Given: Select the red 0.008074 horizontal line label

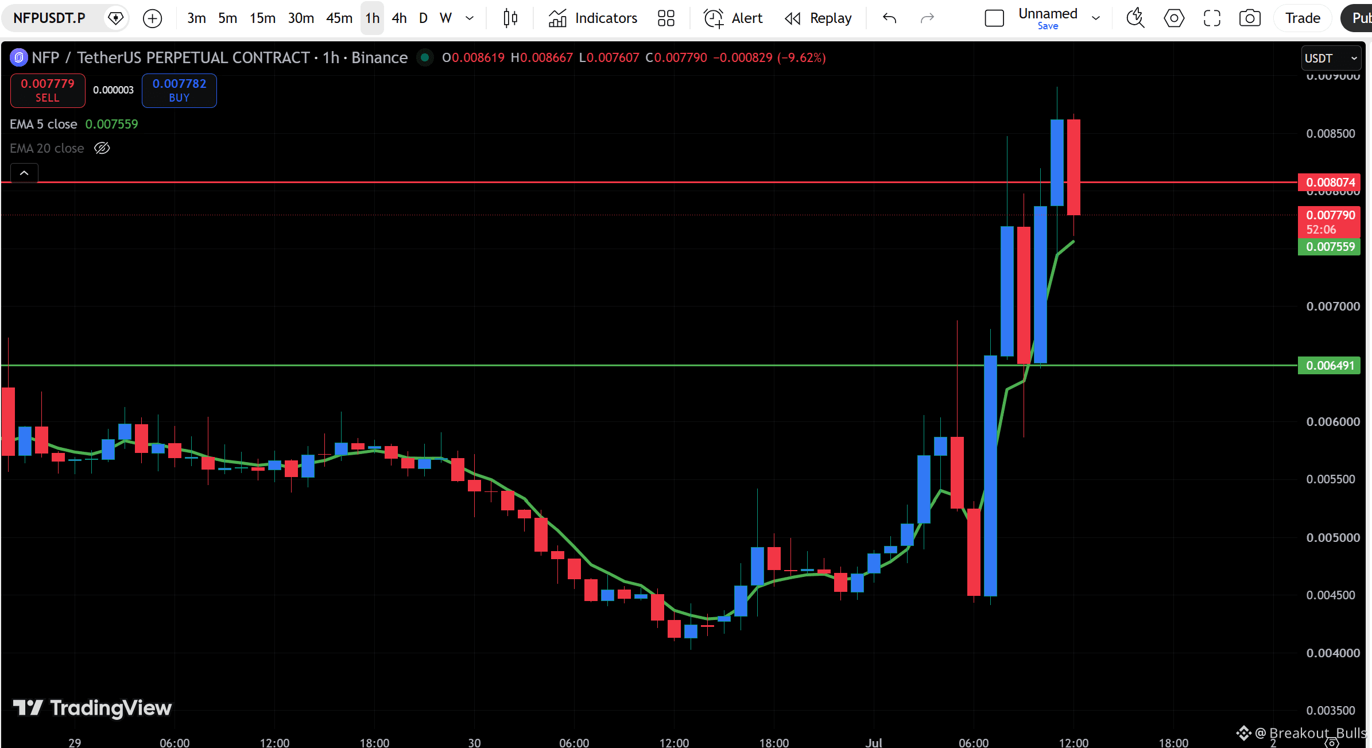Looking at the screenshot, I should click(x=1329, y=183).
